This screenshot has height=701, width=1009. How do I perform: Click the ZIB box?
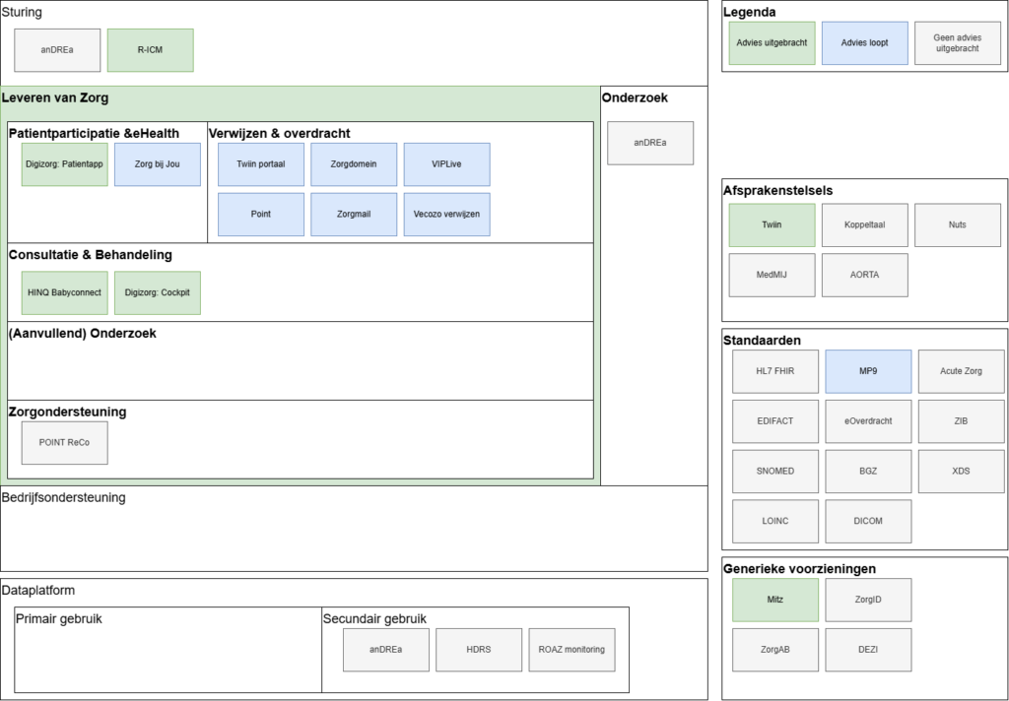(962, 421)
